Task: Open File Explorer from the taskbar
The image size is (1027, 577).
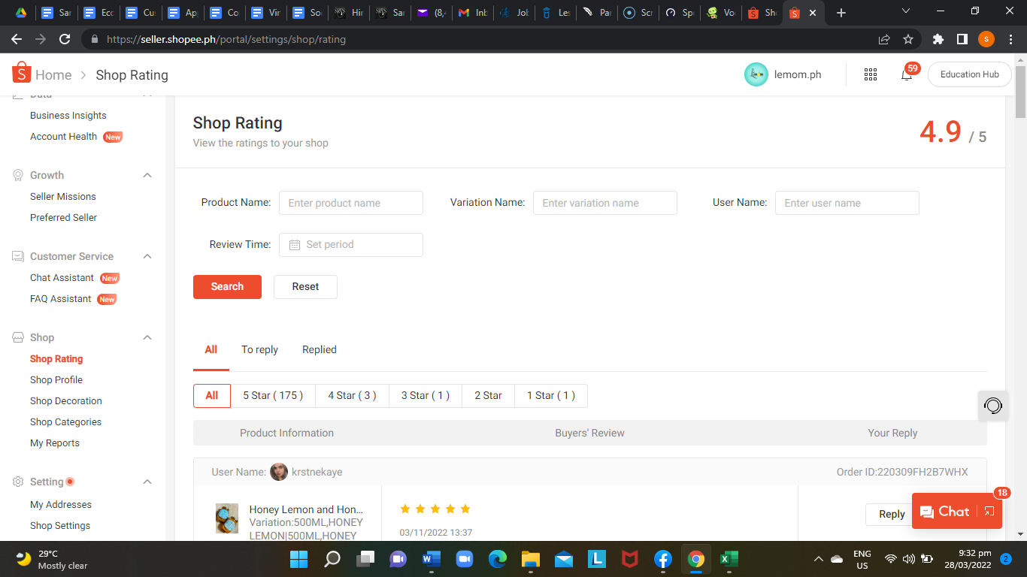Action: point(530,559)
